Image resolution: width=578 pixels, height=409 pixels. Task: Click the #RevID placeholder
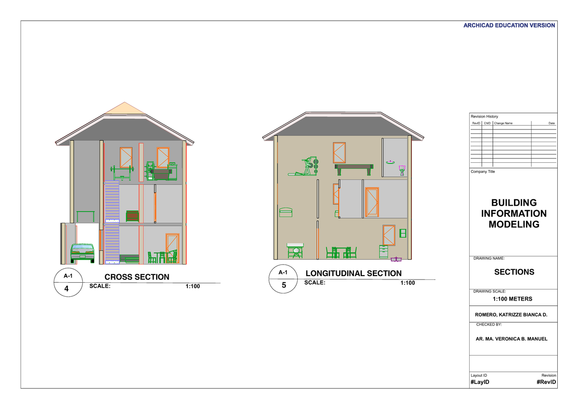point(546,382)
